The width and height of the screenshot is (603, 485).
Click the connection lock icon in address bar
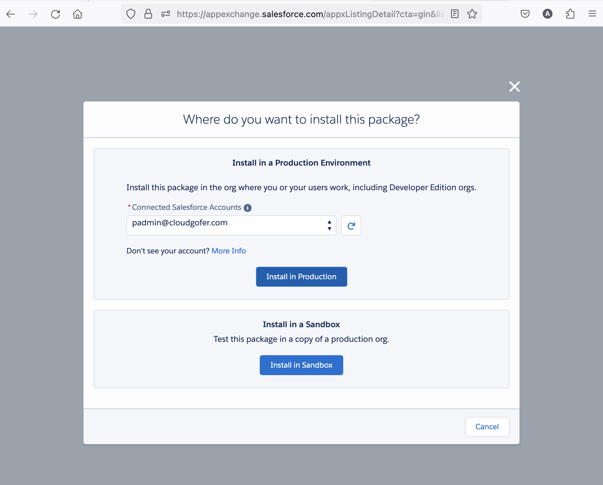pos(148,14)
